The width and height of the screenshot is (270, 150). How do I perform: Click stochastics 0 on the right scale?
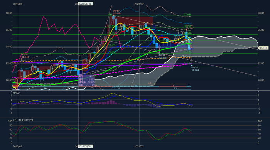[258, 143]
